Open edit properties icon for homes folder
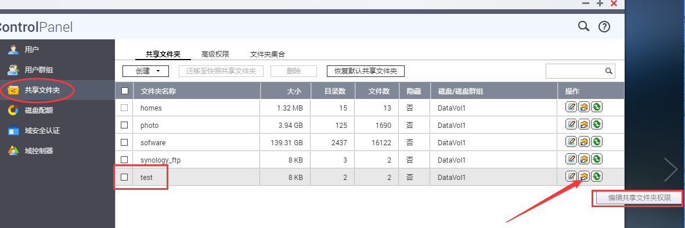 pyautogui.click(x=571, y=107)
